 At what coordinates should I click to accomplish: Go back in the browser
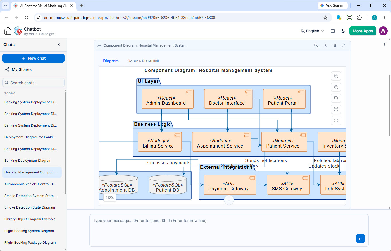(6, 18)
